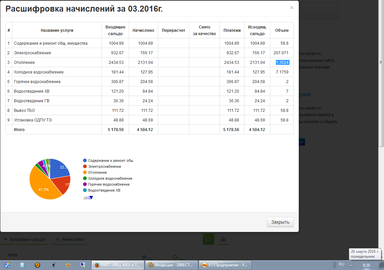384x270 pixels.
Task: Click the grey previous legend page arrow
Action: point(85,198)
